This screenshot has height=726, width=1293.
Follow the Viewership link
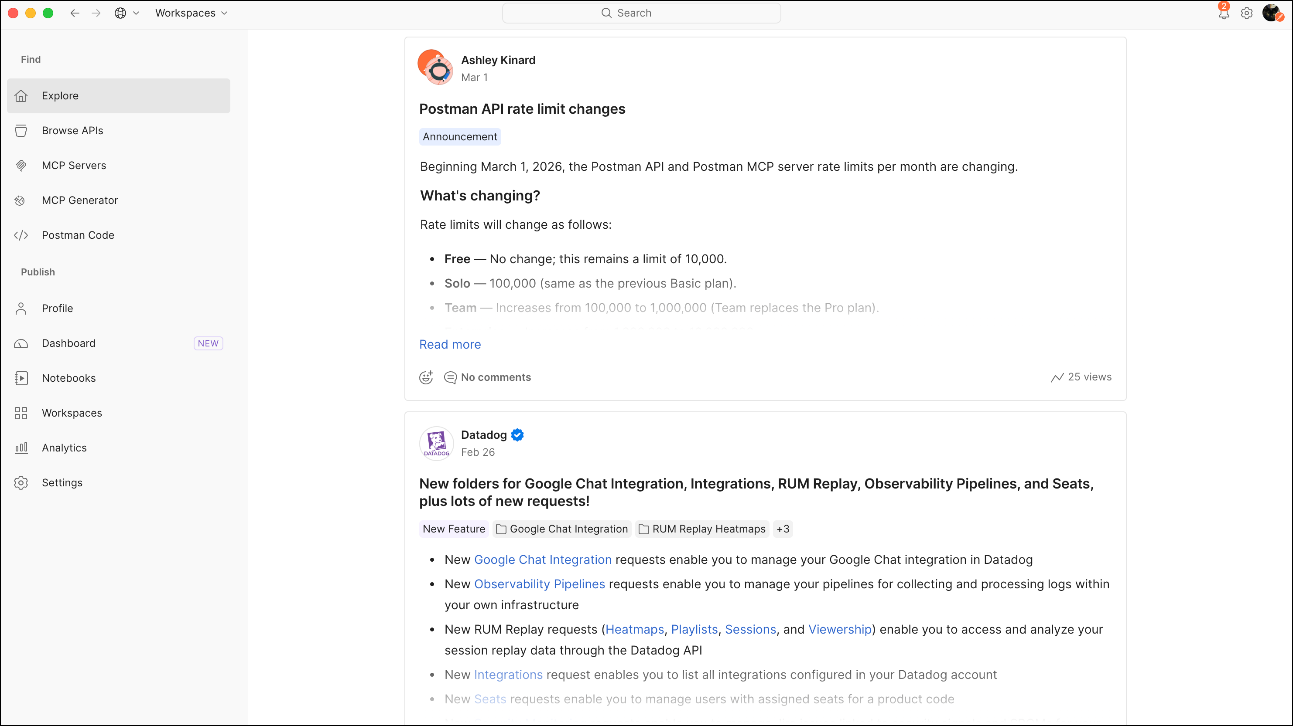(840, 630)
